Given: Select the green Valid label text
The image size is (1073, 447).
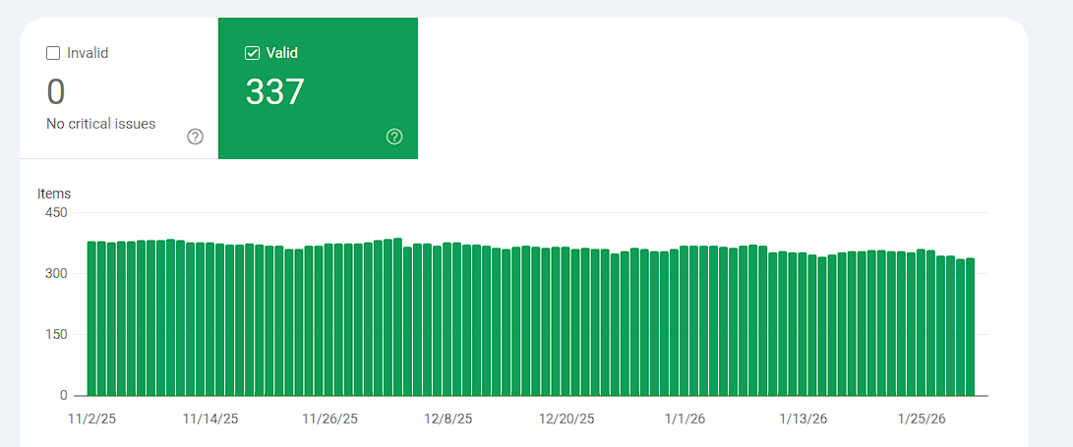Looking at the screenshot, I should [282, 53].
